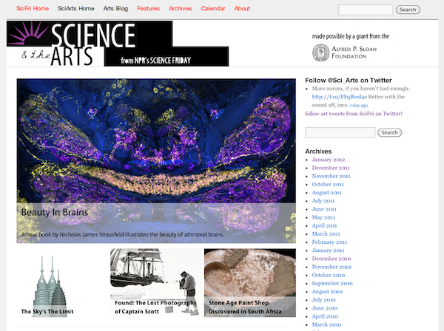444x331 pixels.
Task: Open October 2011 archive
Action: pyautogui.click(x=328, y=184)
